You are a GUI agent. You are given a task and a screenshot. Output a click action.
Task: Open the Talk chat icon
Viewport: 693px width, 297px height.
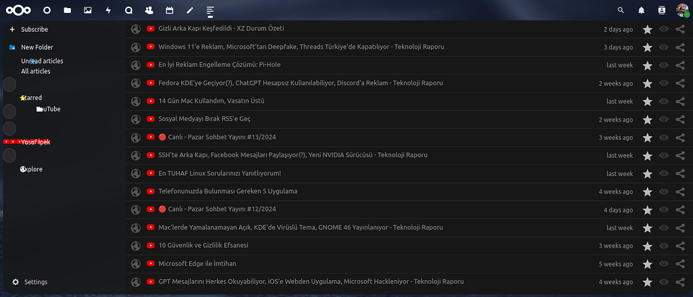click(x=129, y=10)
